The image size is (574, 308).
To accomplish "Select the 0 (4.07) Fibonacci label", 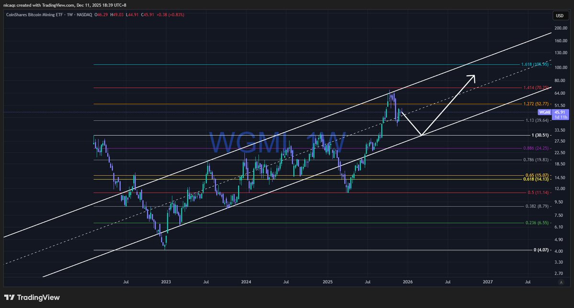I will 541,250.
